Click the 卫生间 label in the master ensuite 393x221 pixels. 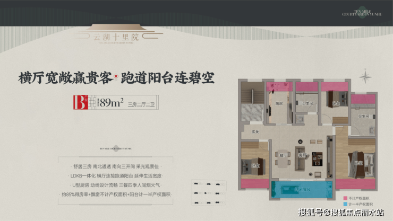(364, 116)
